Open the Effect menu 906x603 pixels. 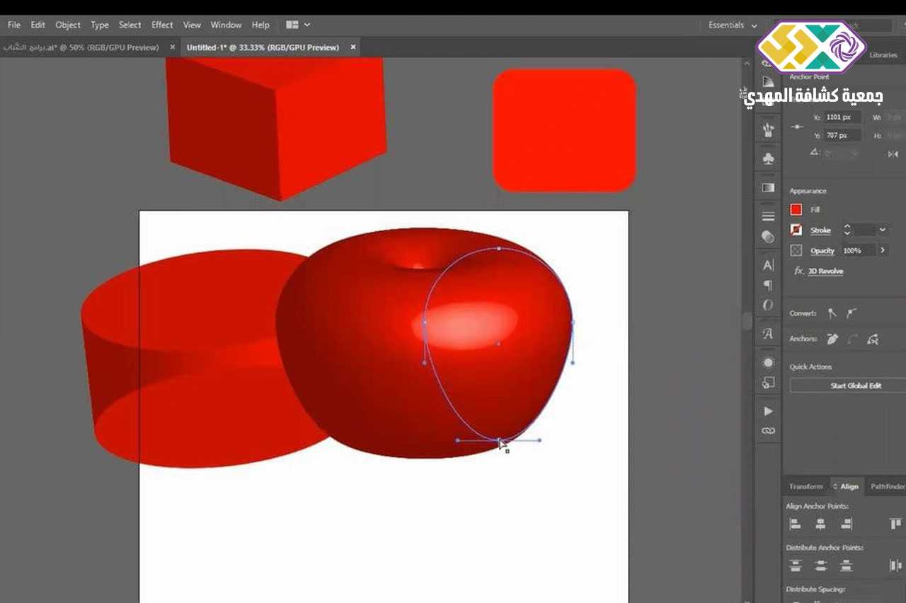(162, 25)
